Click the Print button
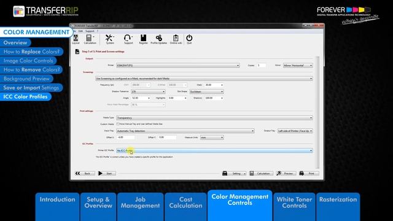 (x=309, y=173)
